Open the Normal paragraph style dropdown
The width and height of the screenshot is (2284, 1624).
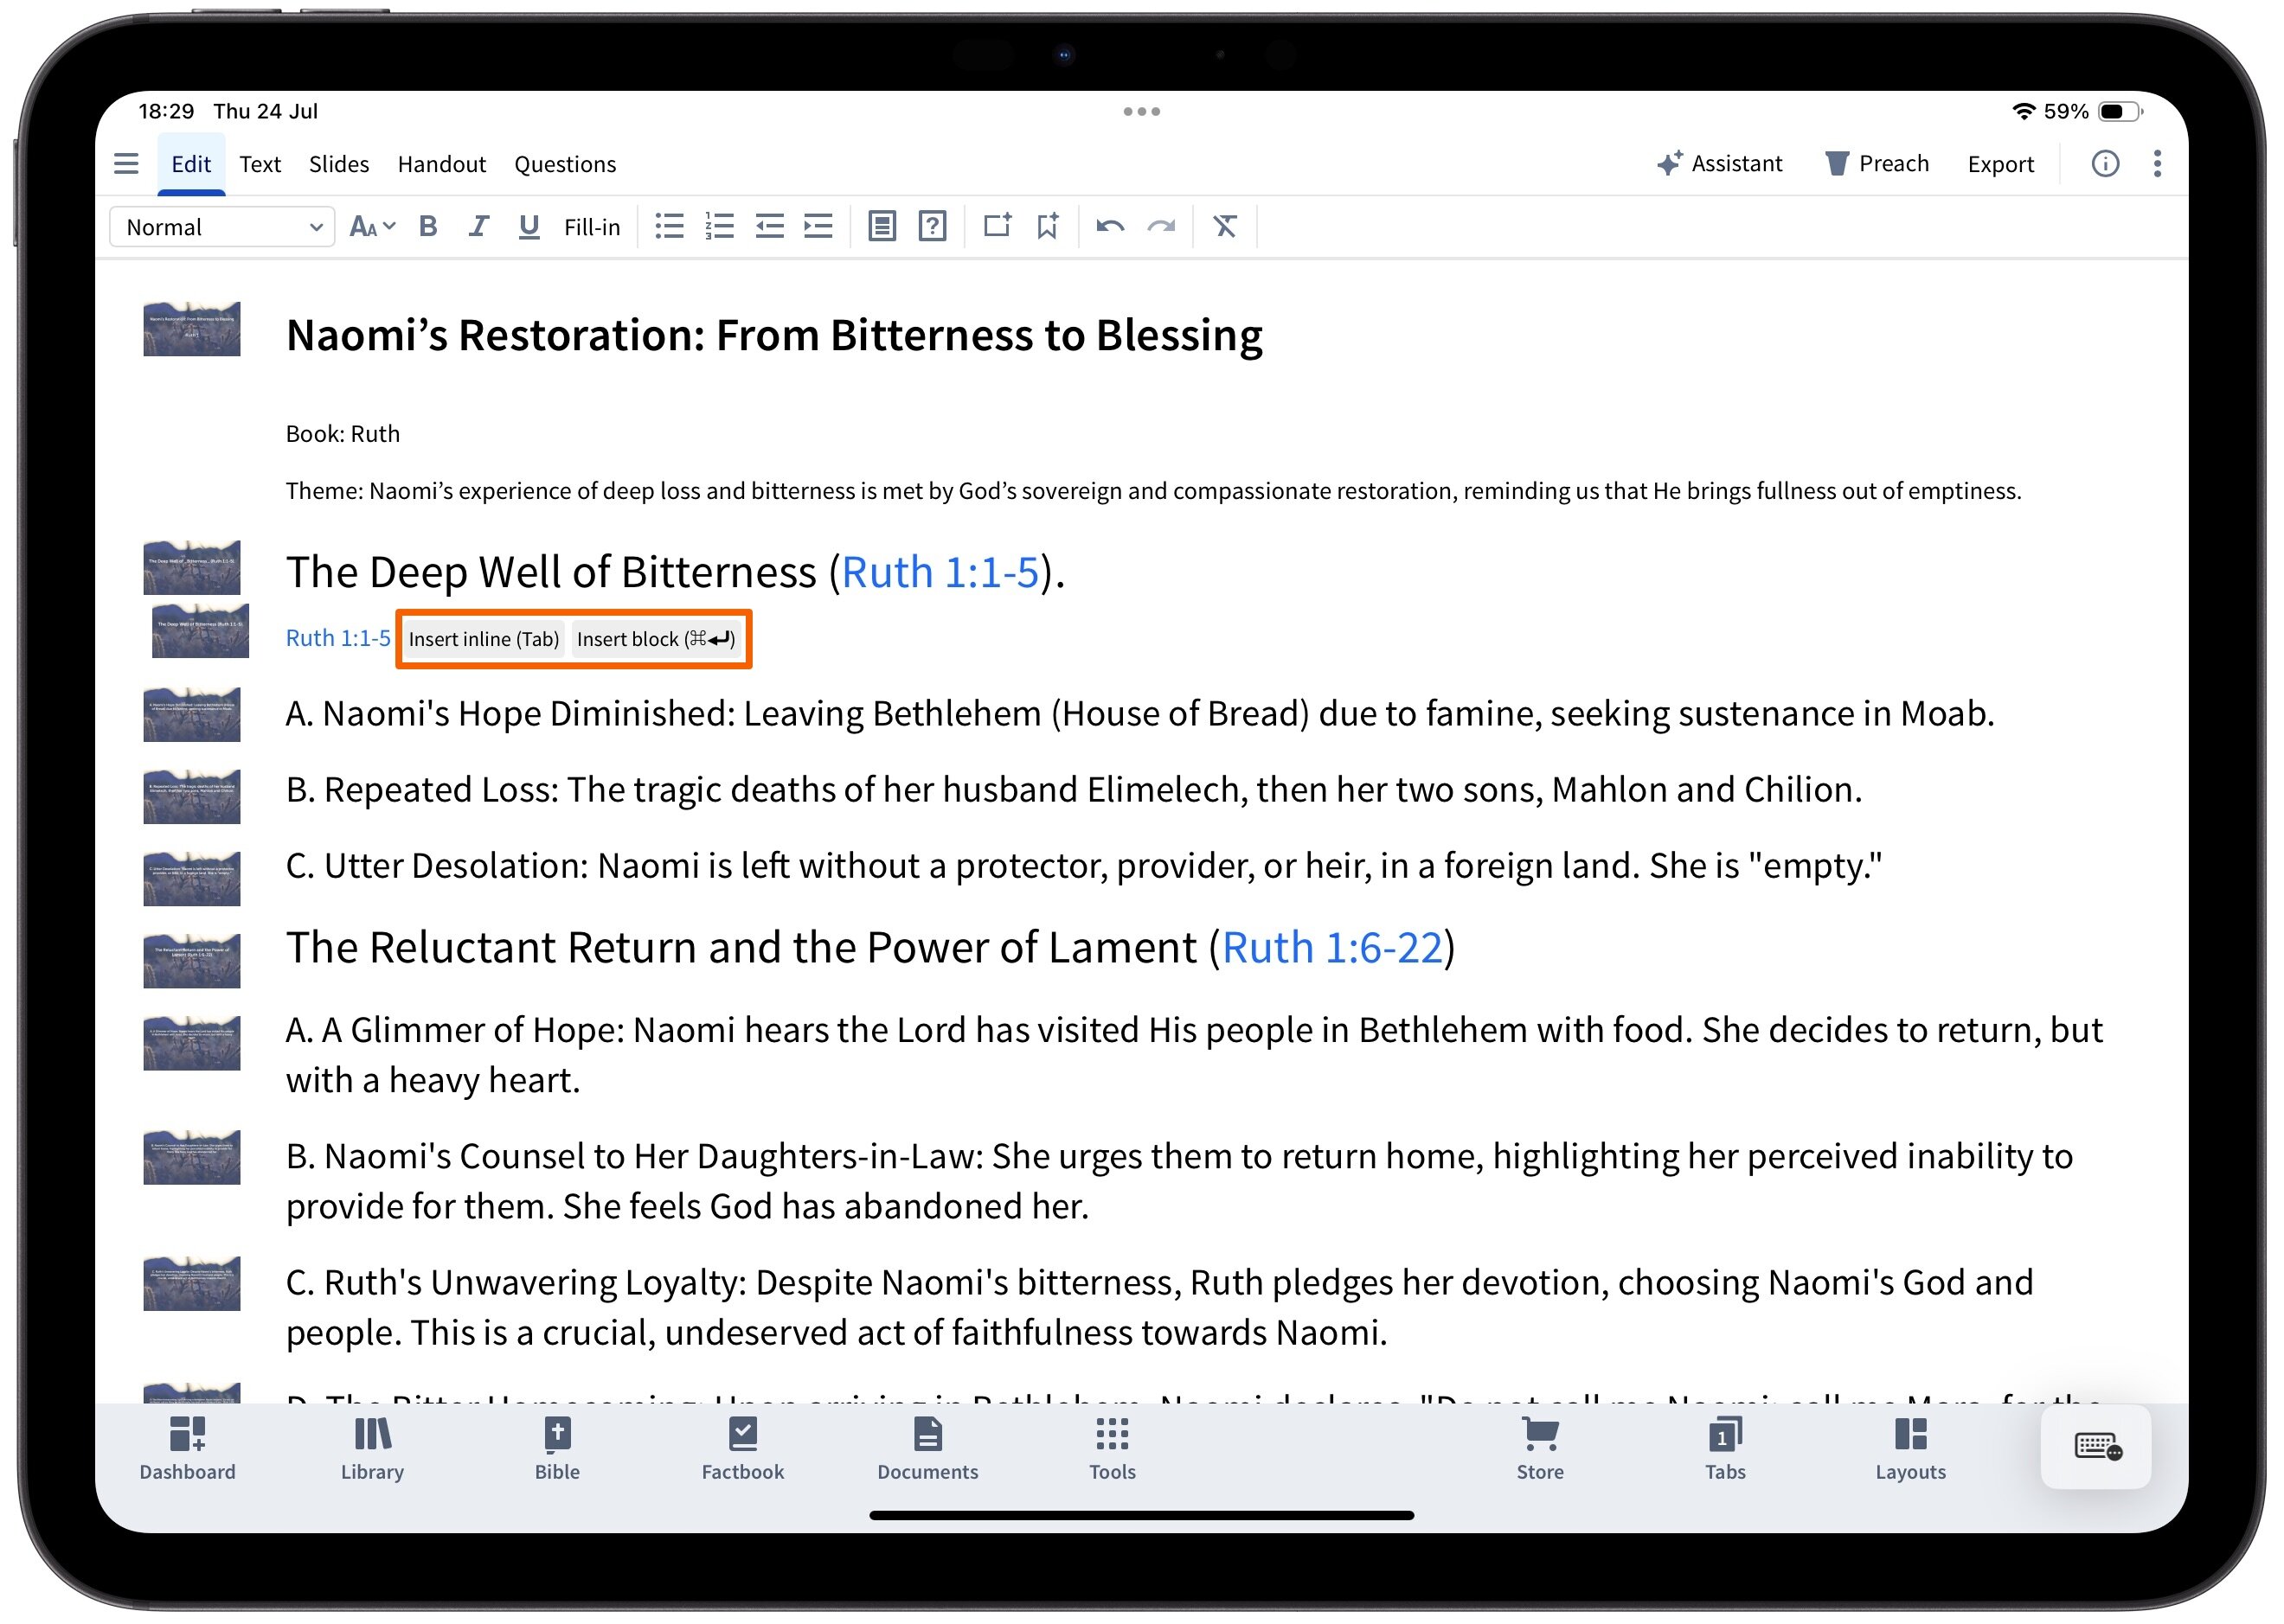coord(222,227)
